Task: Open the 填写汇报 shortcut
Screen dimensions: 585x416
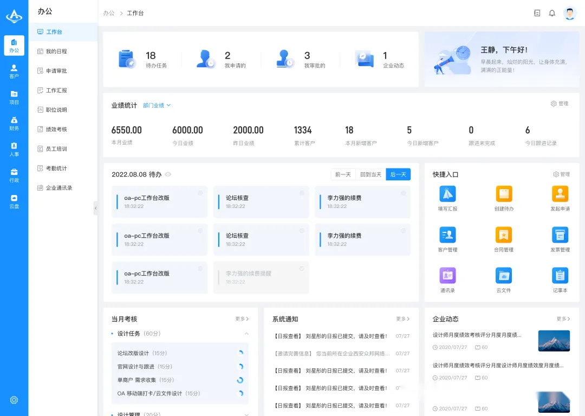Action: (x=447, y=194)
